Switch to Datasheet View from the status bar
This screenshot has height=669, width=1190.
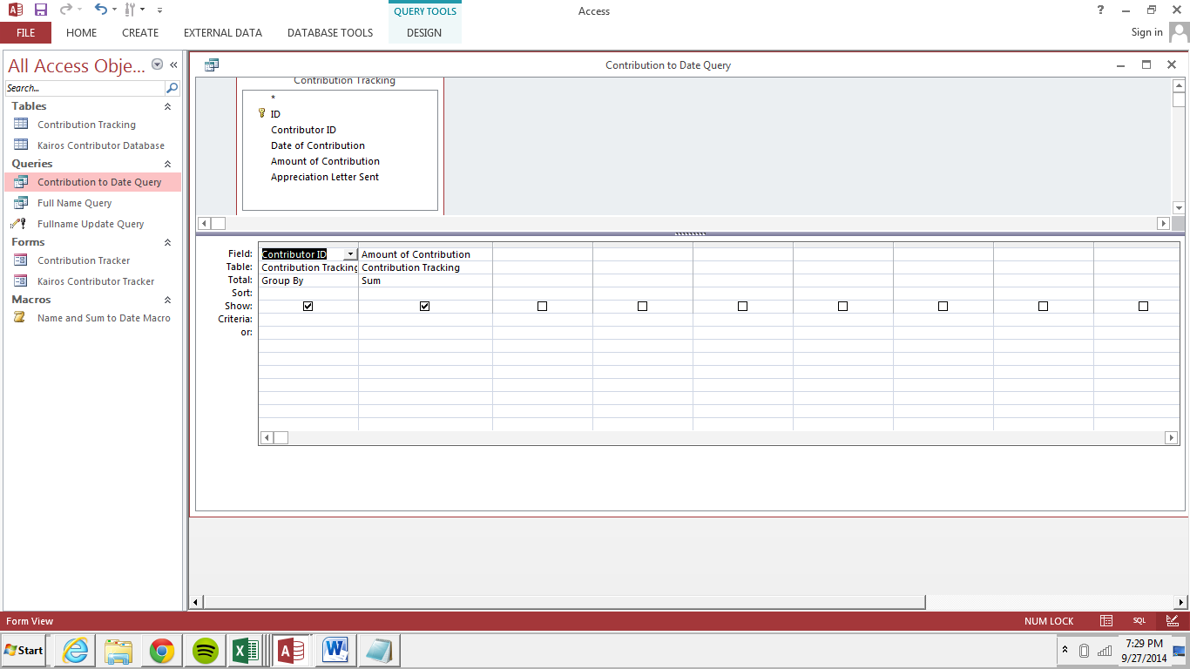[1106, 621]
